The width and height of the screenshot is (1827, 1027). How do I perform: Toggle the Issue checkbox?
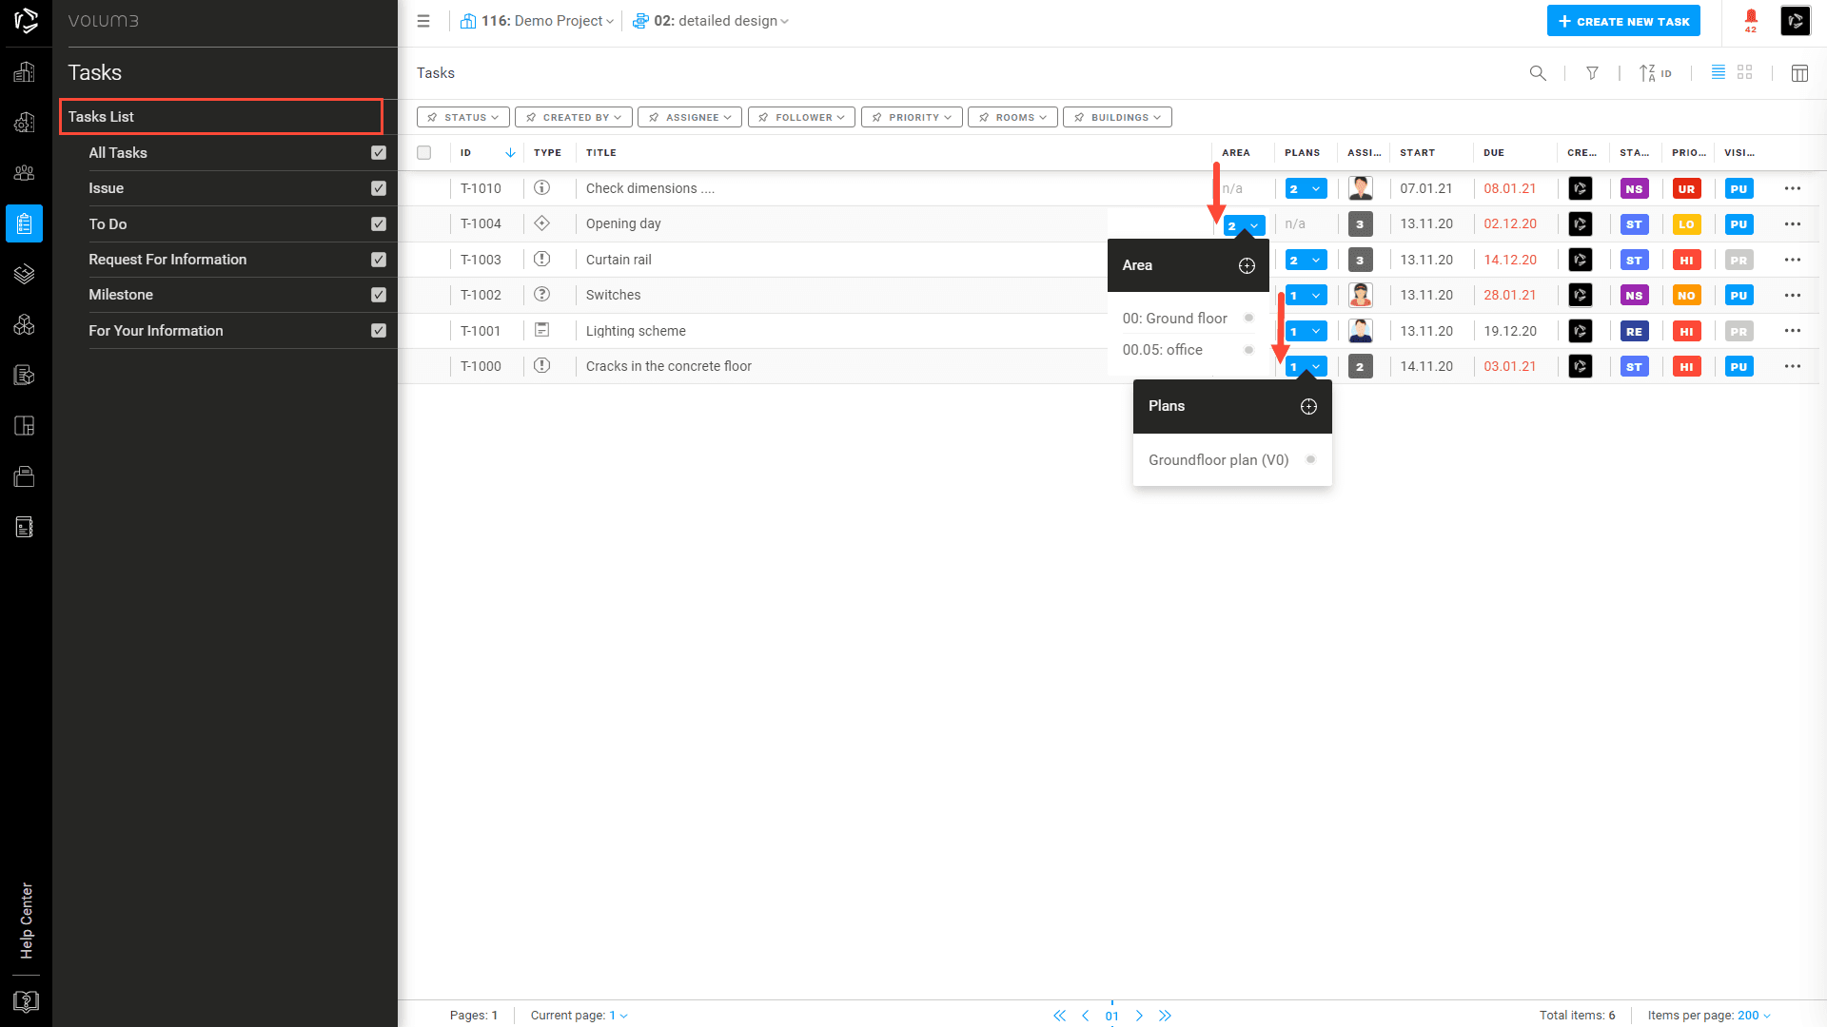click(x=379, y=188)
